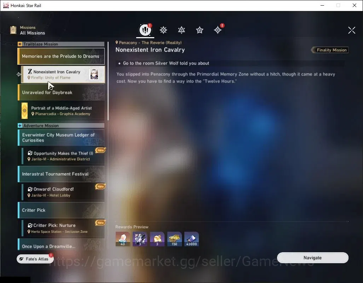Click the Navigate button
363x283 pixels.
click(312, 258)
